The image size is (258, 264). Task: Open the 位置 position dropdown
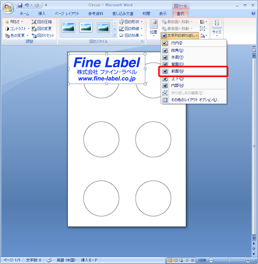tap(153, 28)
